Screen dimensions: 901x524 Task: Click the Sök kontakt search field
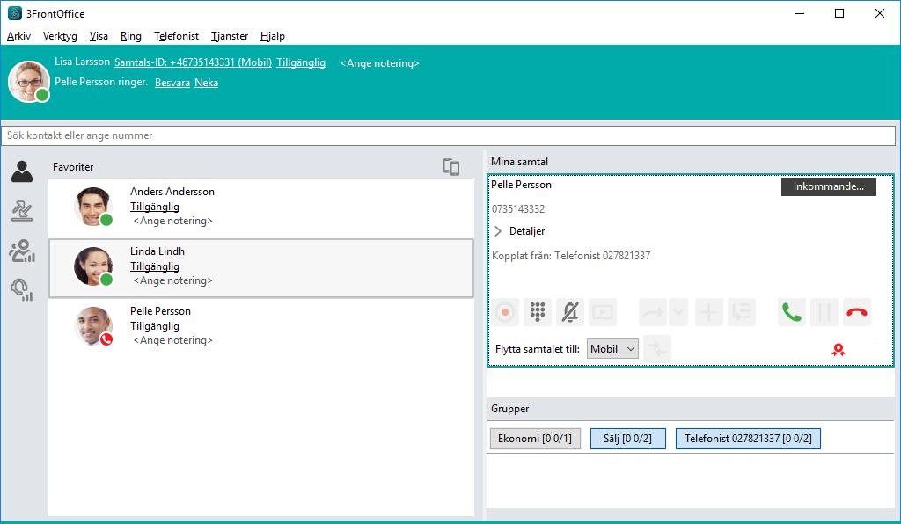(448, 135)
